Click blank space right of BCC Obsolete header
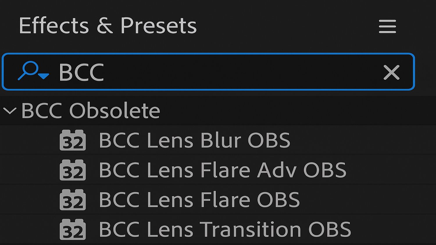This screenshot has width=436, height=245. point(291,111)
